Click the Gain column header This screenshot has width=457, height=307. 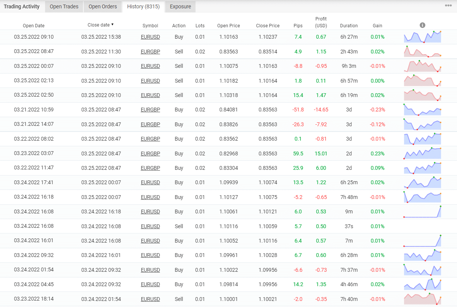[x=377, y=26]
